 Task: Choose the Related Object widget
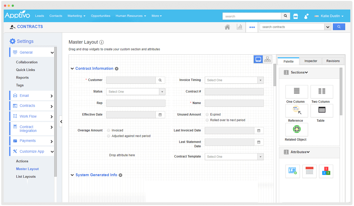296,130
